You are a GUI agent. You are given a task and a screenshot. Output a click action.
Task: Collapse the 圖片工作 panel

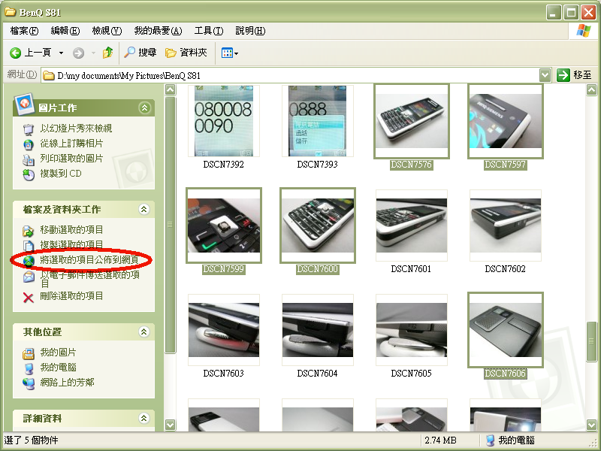[144, 107]
